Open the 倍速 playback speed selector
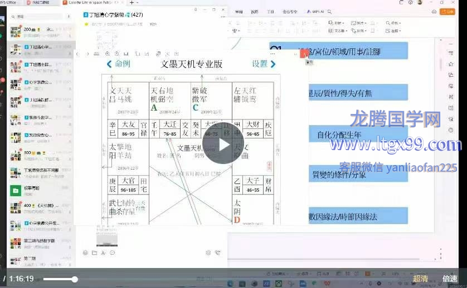Screen dimensions: 467x288 point(450,279)
